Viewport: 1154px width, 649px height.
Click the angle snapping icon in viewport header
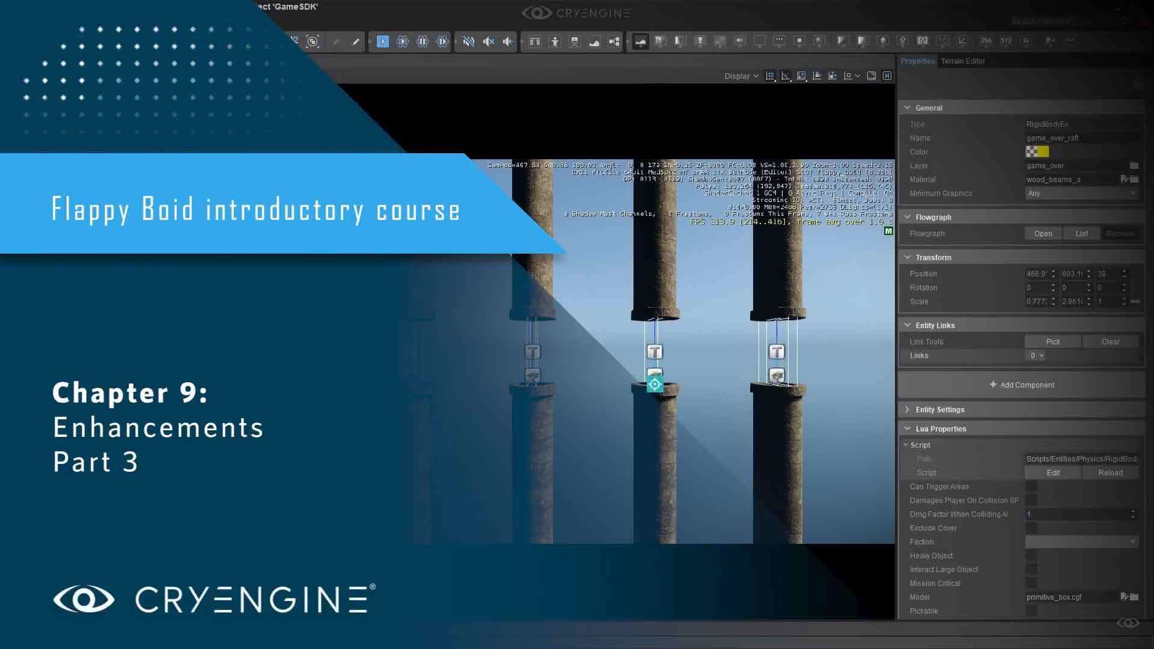click(x=786, y=76)
